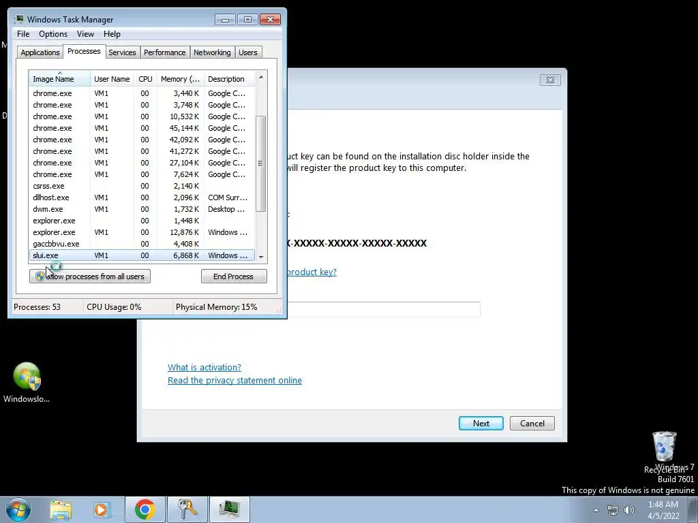Screen dimensions: 698x523
Task: Click the Show desktop button on taskbar
Action: click(693, 510)
